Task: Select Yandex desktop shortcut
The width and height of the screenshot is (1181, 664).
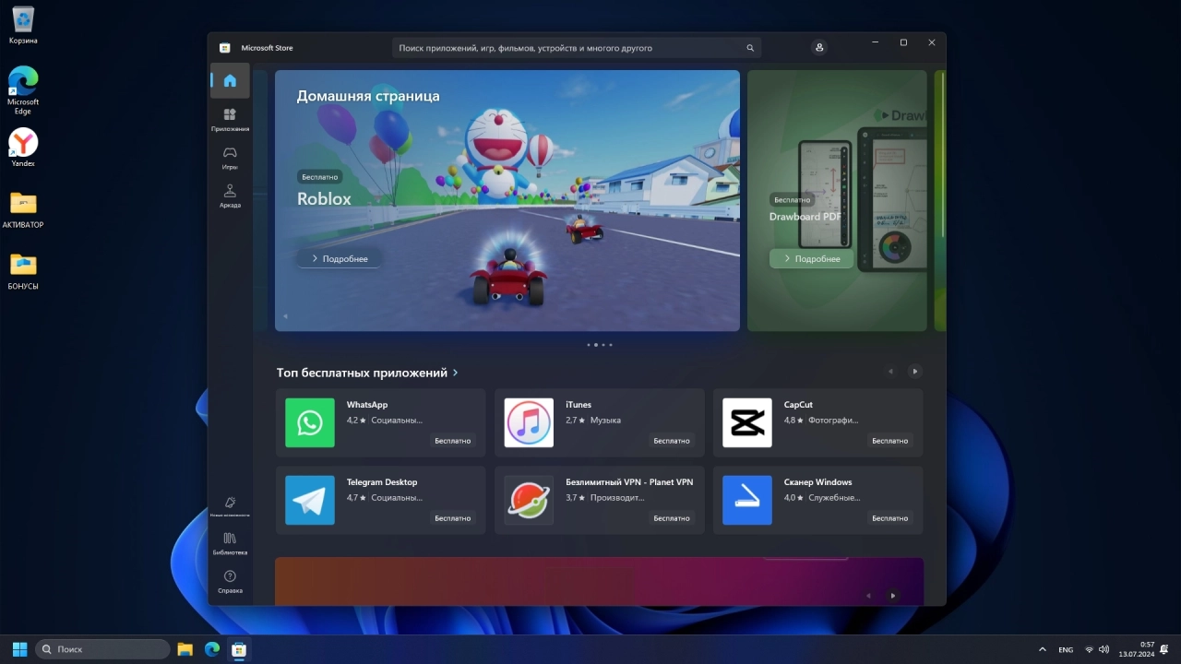Action: tap(23, 148)
